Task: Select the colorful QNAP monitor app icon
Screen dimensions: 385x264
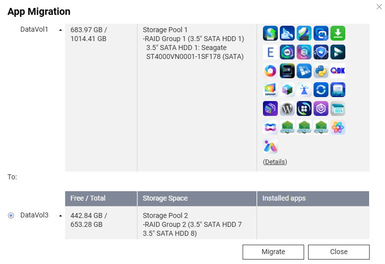Action: [x=270, y=90]
